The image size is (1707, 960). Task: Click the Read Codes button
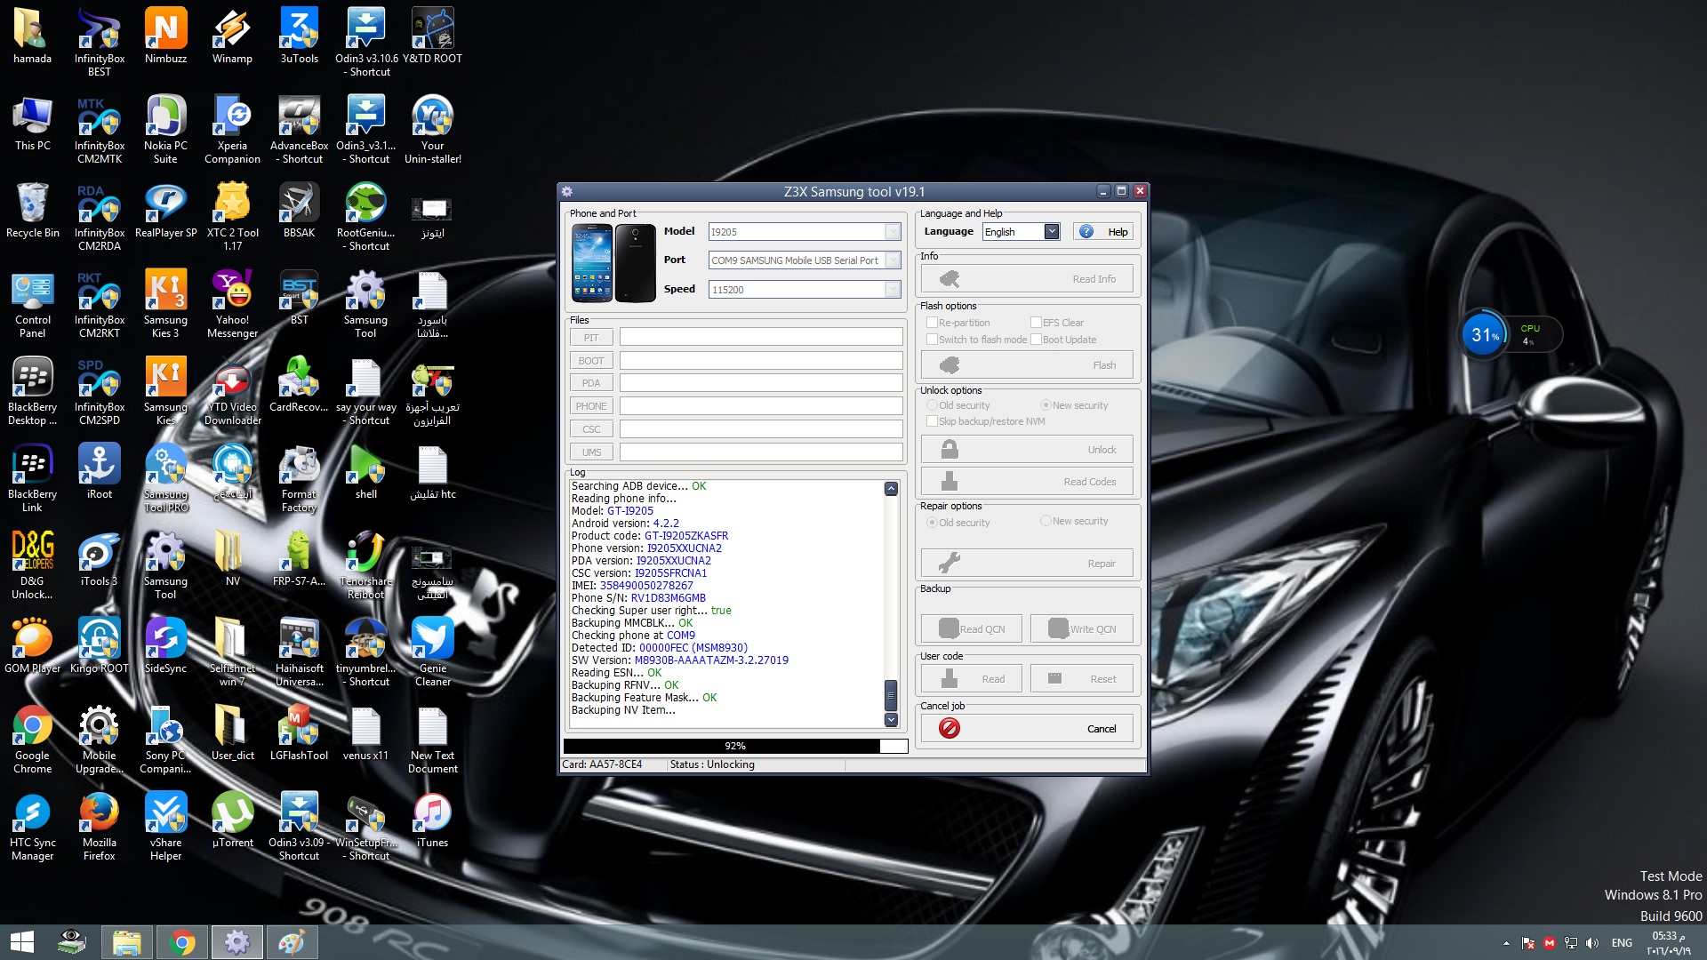(x=1027, y=482)
